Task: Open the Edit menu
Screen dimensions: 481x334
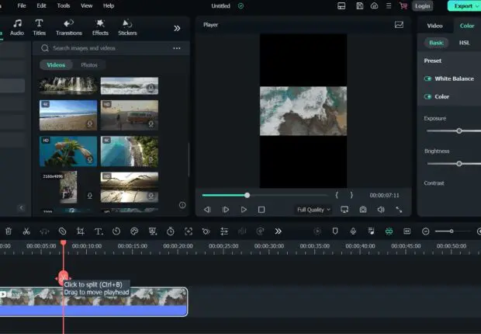Action: pos(41,5)
